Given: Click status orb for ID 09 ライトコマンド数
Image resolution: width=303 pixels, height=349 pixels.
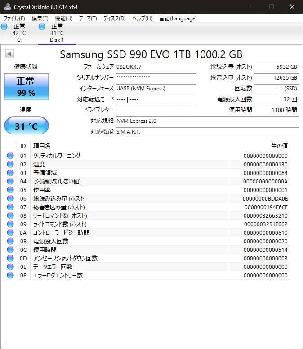Looking at the screenshot, I should tap(10, 224).
